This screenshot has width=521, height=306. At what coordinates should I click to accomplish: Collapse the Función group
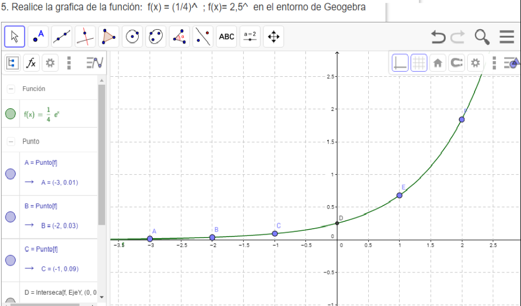click(x=11, y=89)
